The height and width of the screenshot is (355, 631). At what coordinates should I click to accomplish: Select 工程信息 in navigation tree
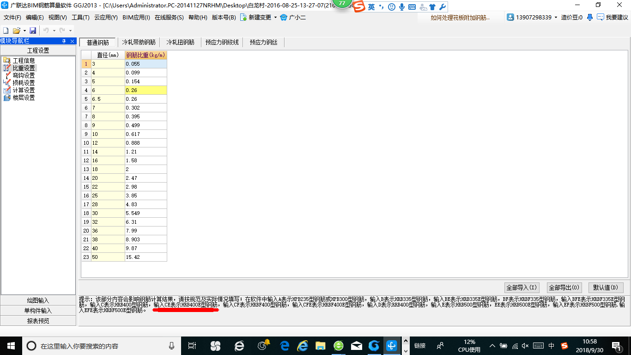(24, 61)
